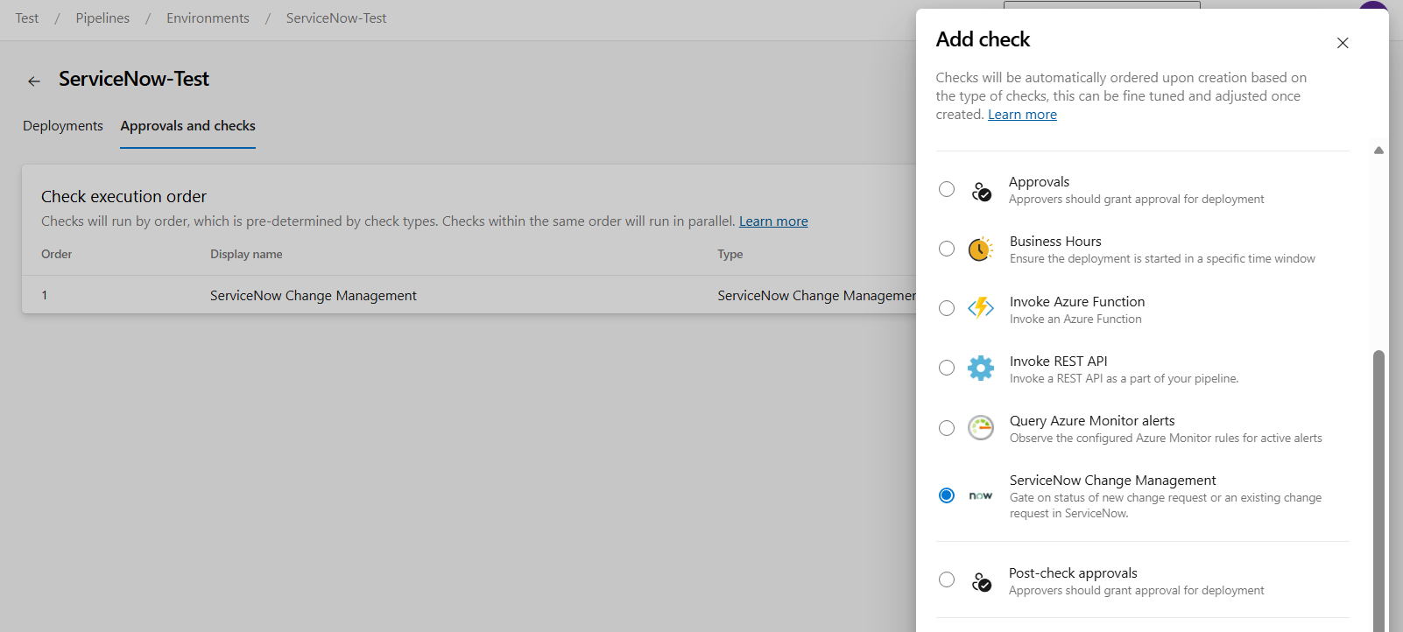Click the Query Azure Monitor alerts title
Viewport: 1403px width, 632px height.
(1092, 421)
